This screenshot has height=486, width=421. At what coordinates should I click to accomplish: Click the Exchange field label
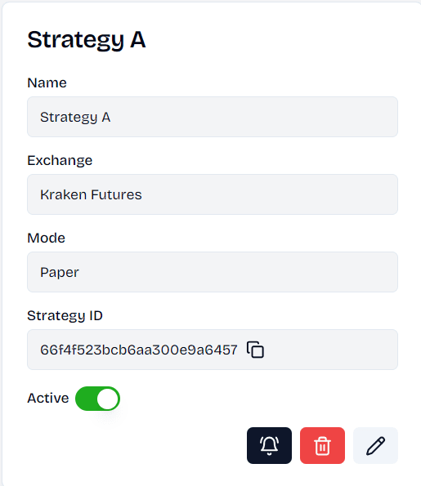click(60, 160)
